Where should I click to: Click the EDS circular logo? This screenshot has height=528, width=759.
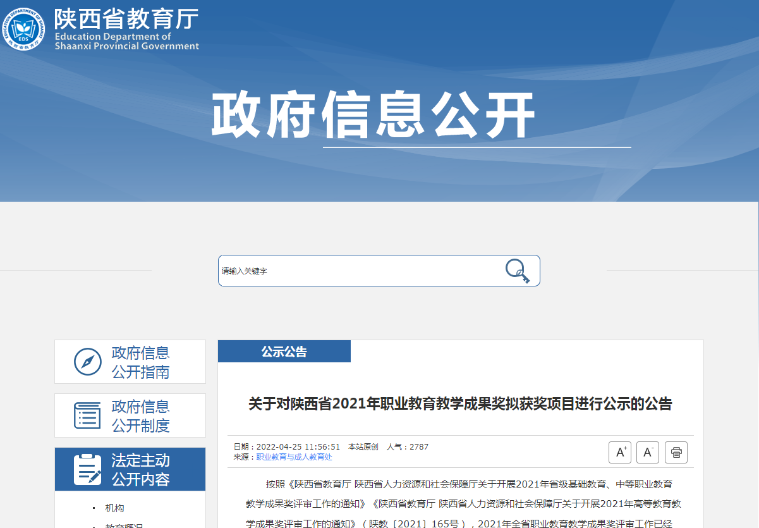pos(24,29)
